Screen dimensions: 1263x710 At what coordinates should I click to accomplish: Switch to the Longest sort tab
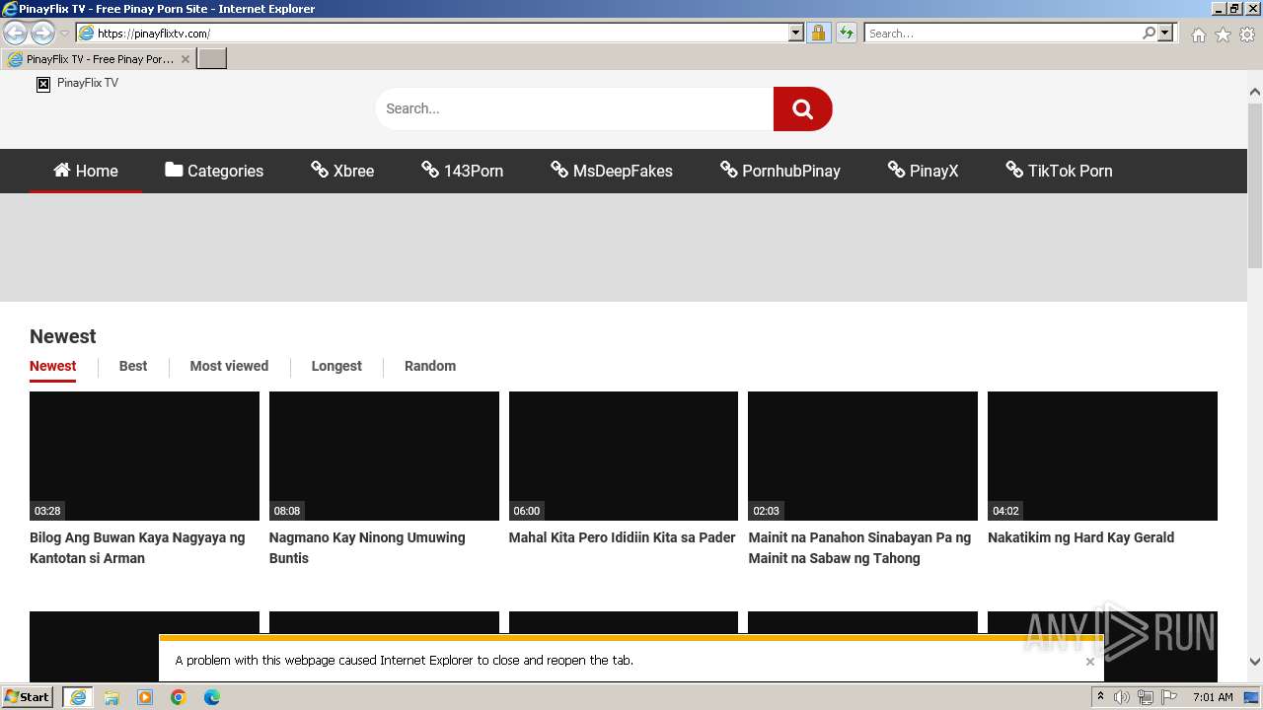(x=336, y=366)
